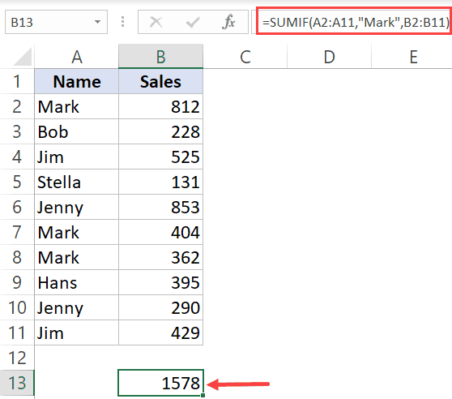The image size is (452, 399).
Task: Select all cells with corner triangle
Action: tap(23, 57)
